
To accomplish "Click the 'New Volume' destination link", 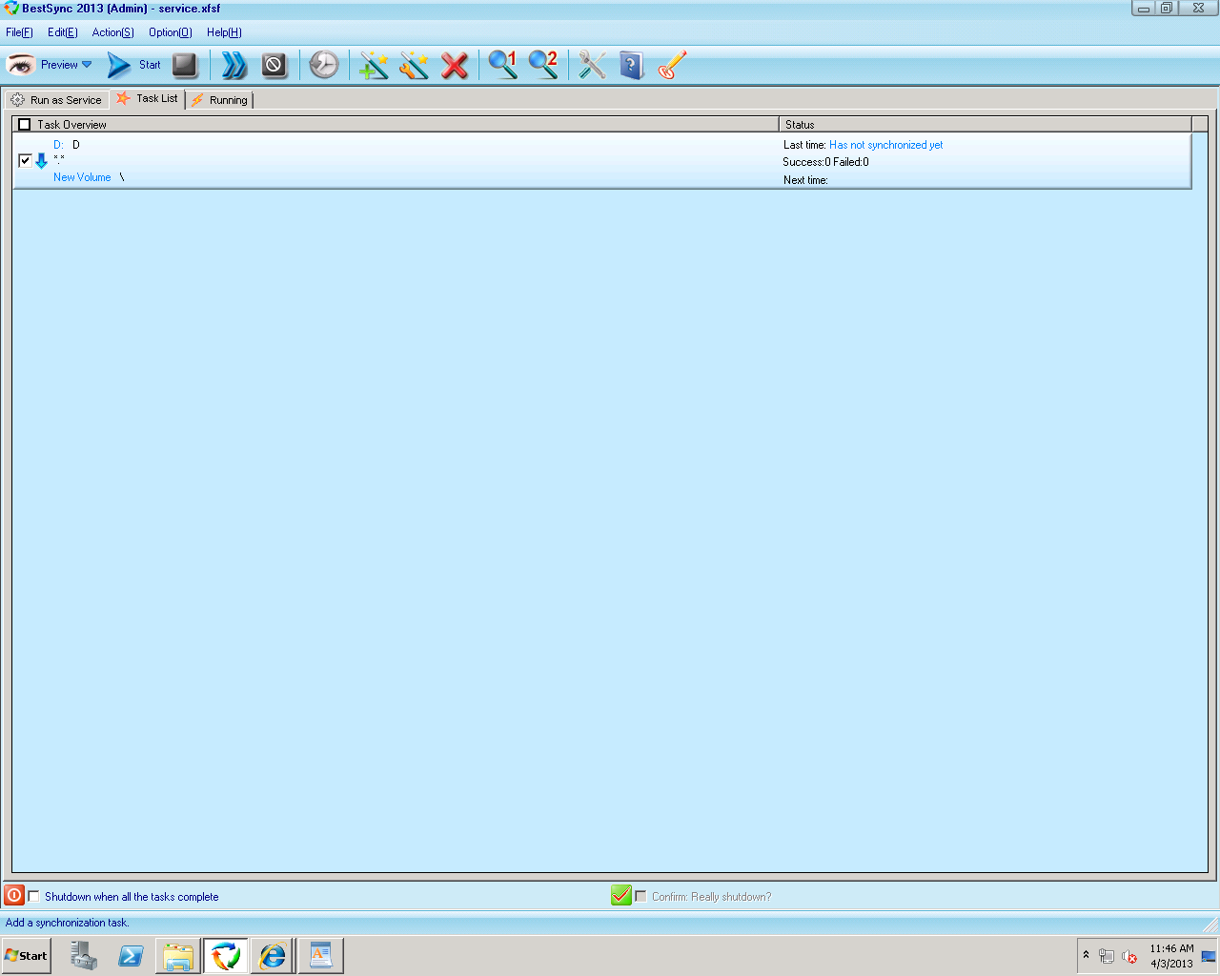I will (x=82, y=177).
